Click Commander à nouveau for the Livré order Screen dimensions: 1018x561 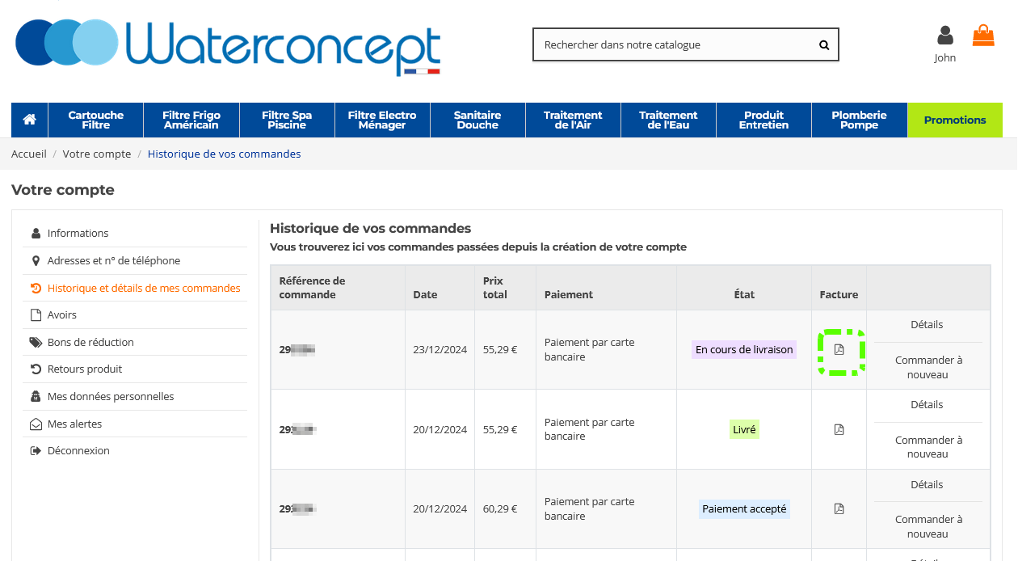point(928,447)
